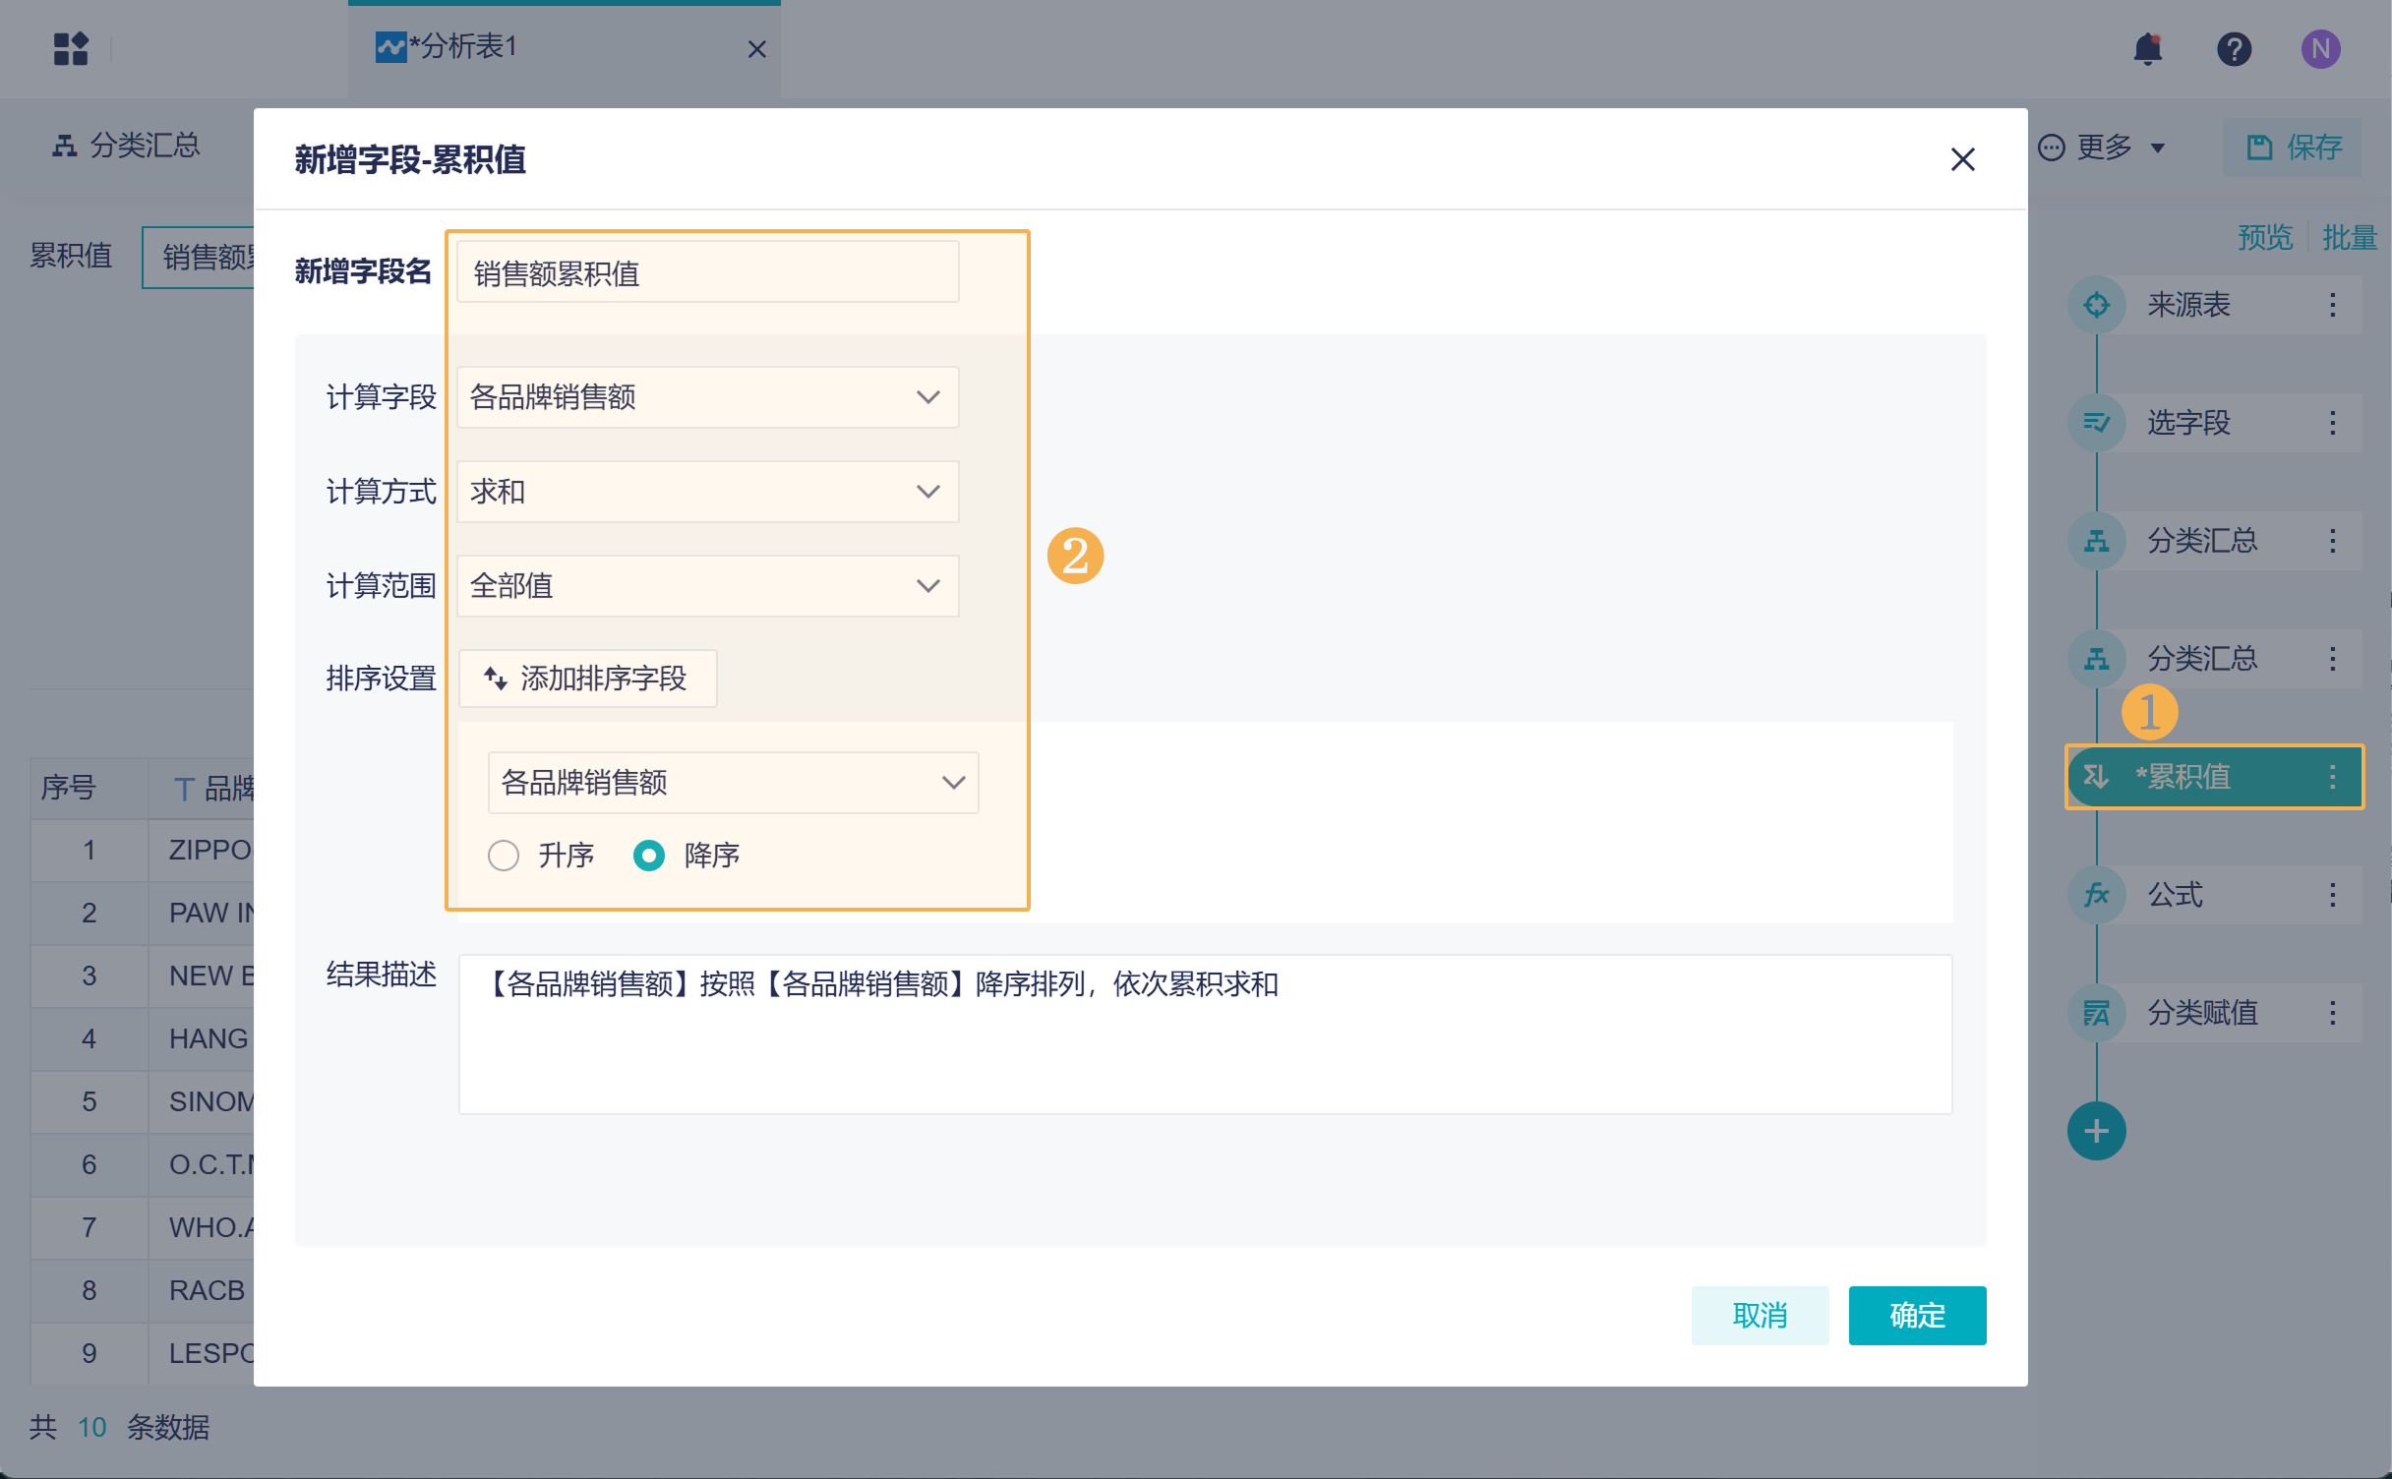
Task: Open the 计算方式 求和 dropdown
Action: [707, 492]
